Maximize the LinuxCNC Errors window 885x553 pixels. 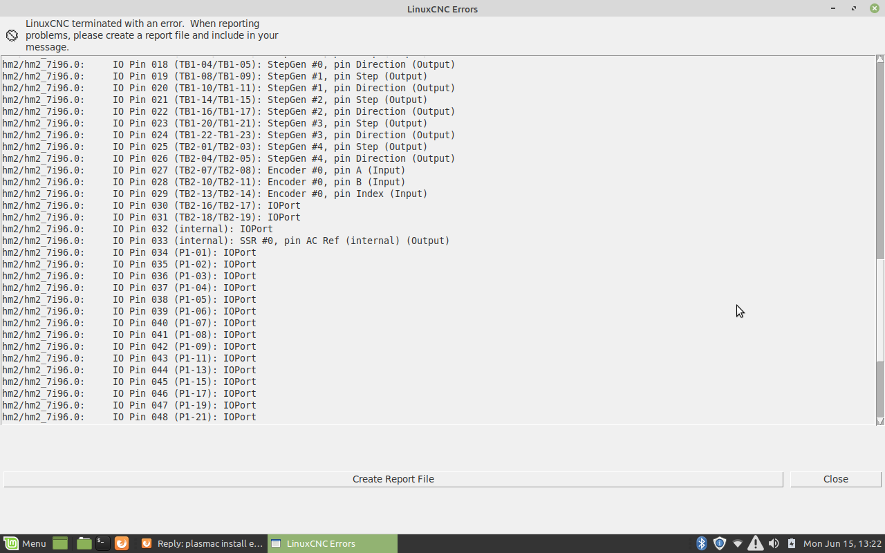tap(854, 8)
